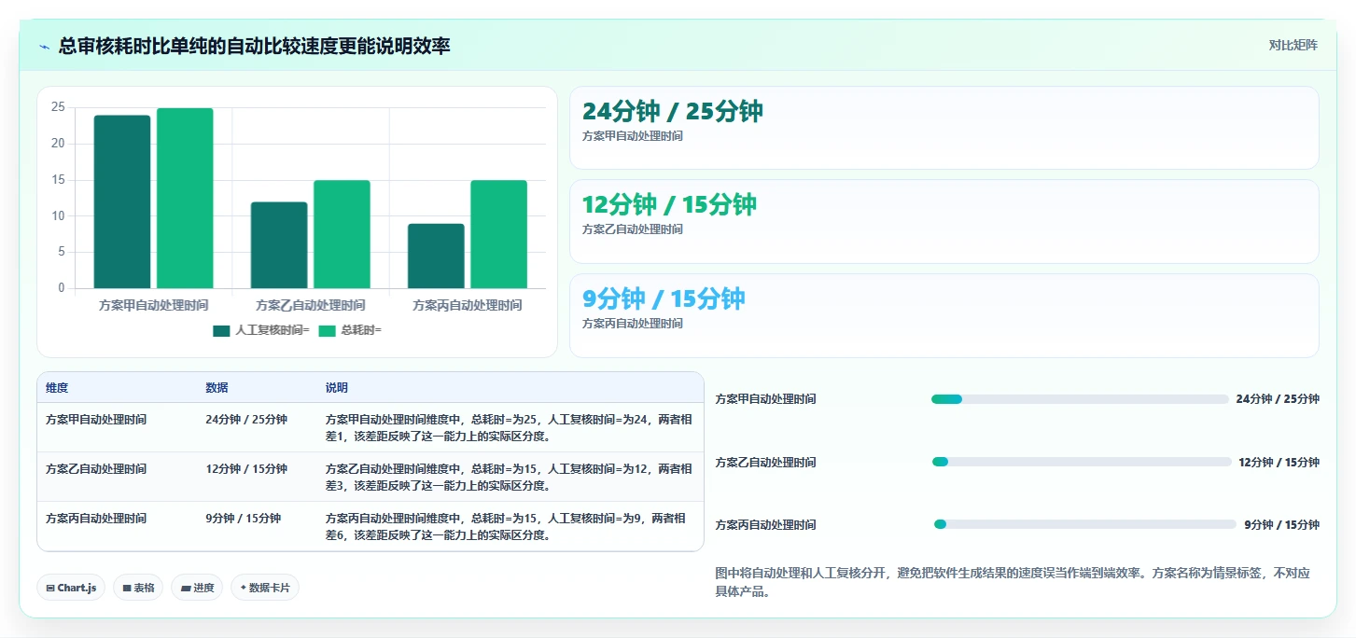Click the 表格 tag chip
1356x638 pixels.
coord(138,588)
